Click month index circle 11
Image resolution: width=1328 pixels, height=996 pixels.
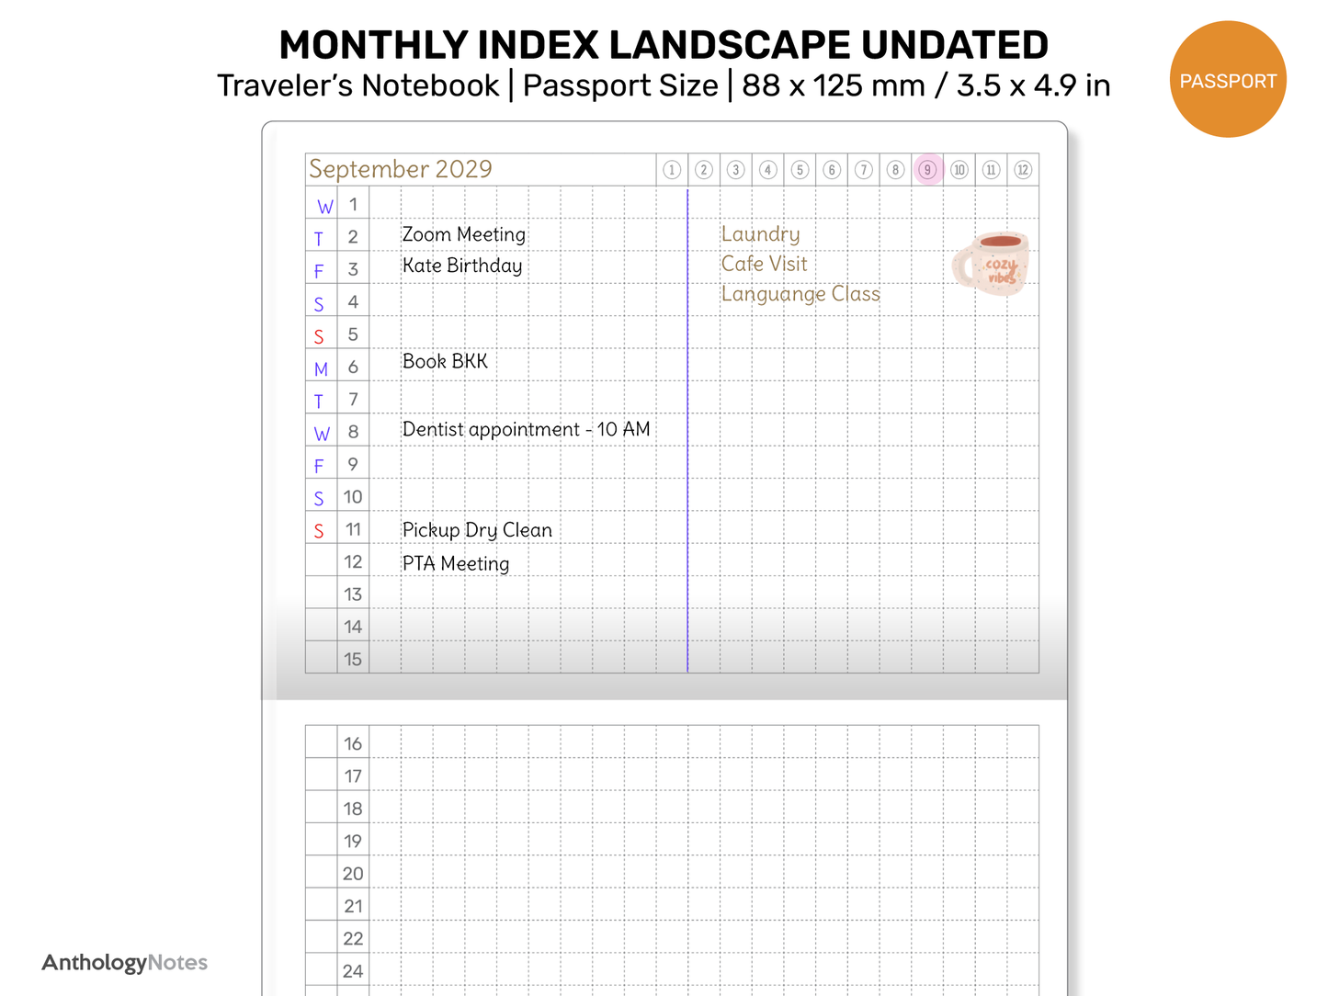pos(991,170)
